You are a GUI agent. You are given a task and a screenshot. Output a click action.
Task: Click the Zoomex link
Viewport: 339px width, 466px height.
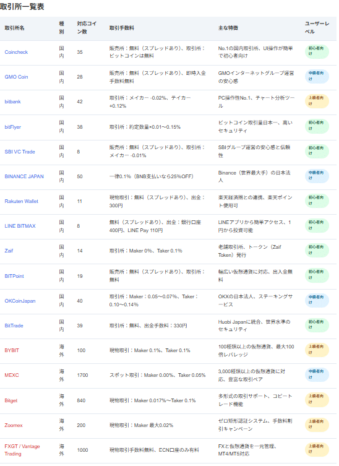point(14,425)
